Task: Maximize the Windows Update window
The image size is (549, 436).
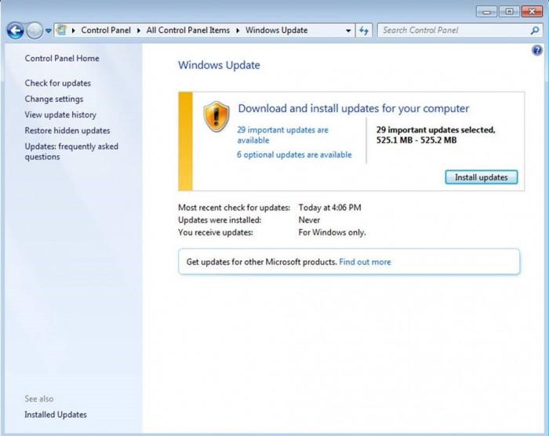Action: pyautogui.click(x=510, y=12)
